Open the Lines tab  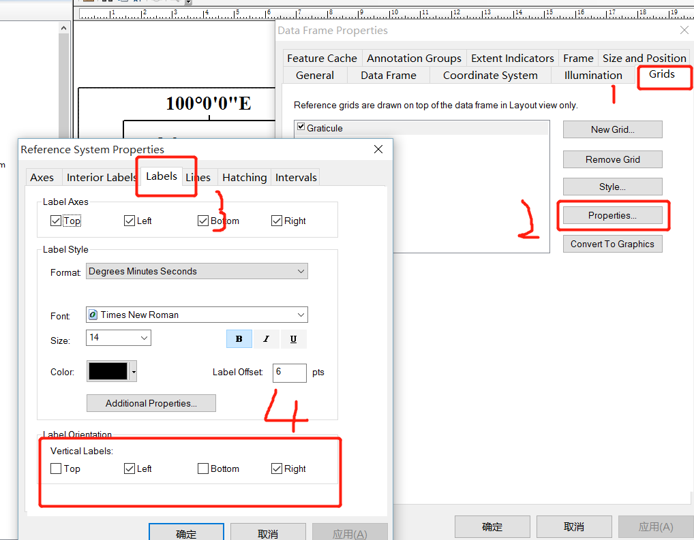click(199, 177)
